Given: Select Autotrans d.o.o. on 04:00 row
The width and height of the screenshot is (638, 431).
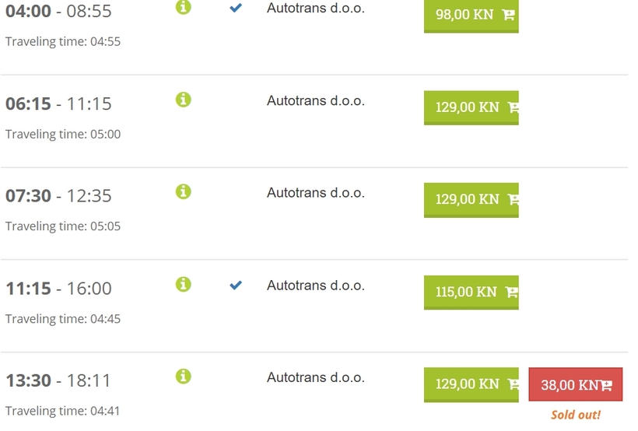Looking at the screenshot, I should 316,8.
